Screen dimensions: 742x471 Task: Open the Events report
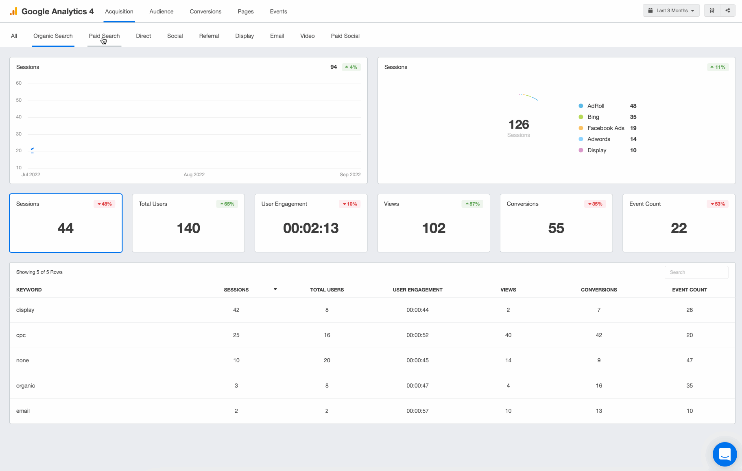(278, 11)
